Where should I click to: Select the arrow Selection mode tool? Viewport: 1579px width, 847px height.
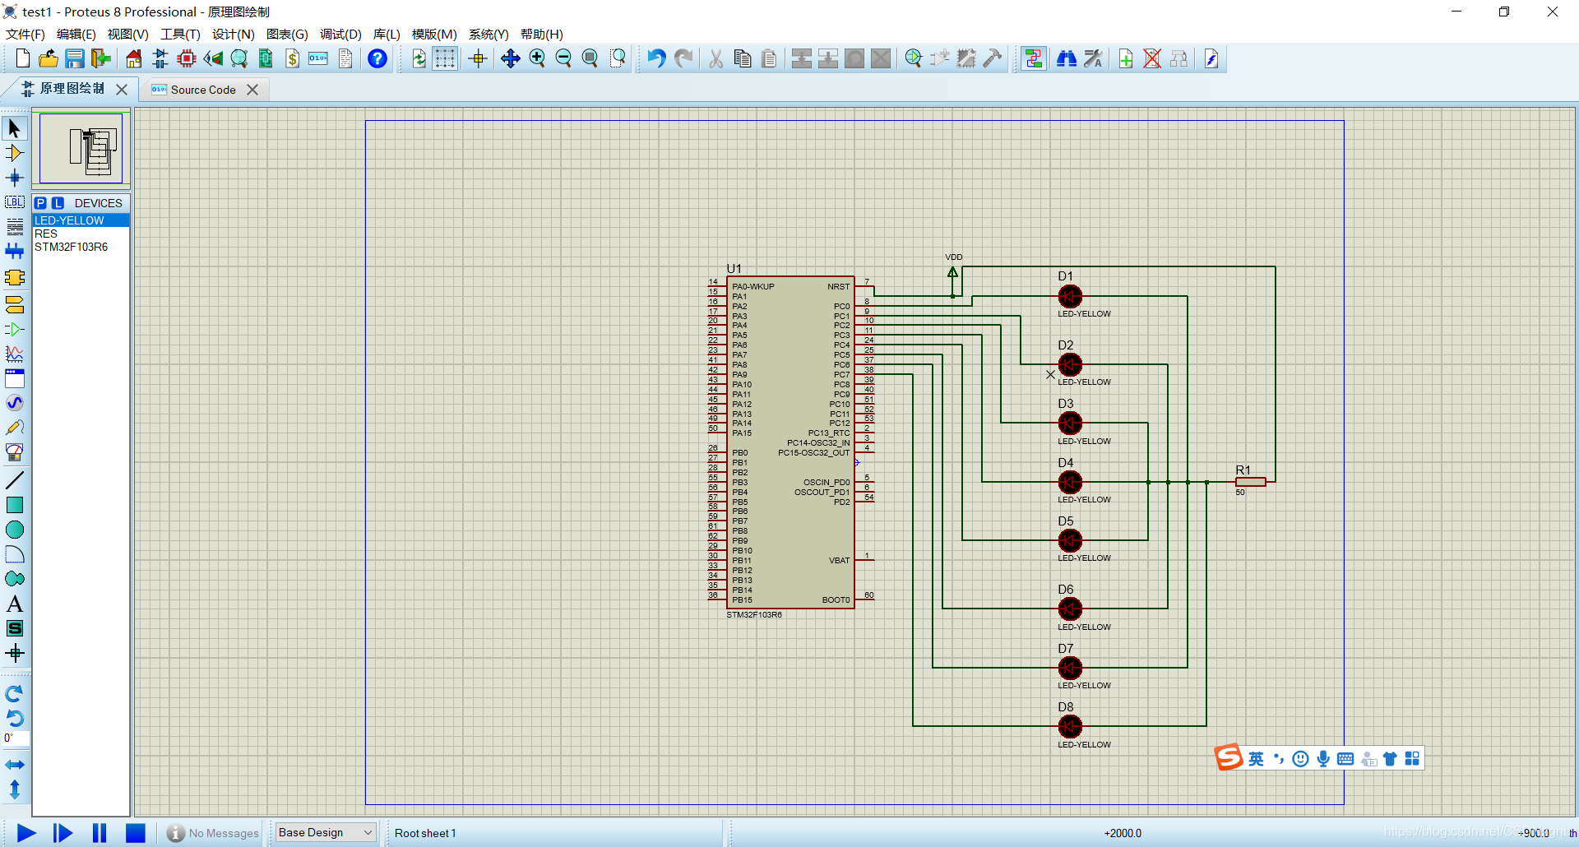click(x=15, y=128)
